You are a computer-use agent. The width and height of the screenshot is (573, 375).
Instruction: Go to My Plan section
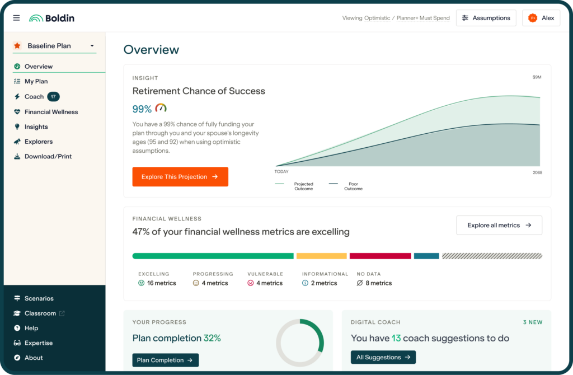point(36,82)
